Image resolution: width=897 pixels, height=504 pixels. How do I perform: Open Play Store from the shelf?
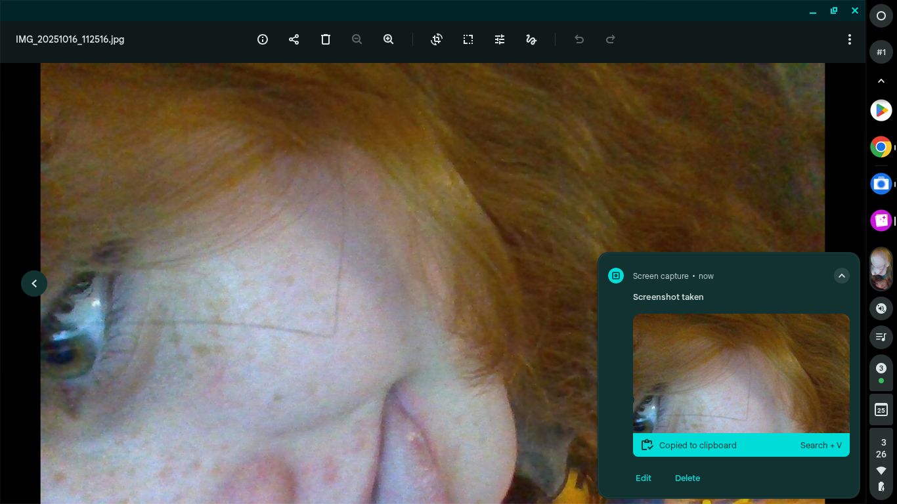click(881, 110)
